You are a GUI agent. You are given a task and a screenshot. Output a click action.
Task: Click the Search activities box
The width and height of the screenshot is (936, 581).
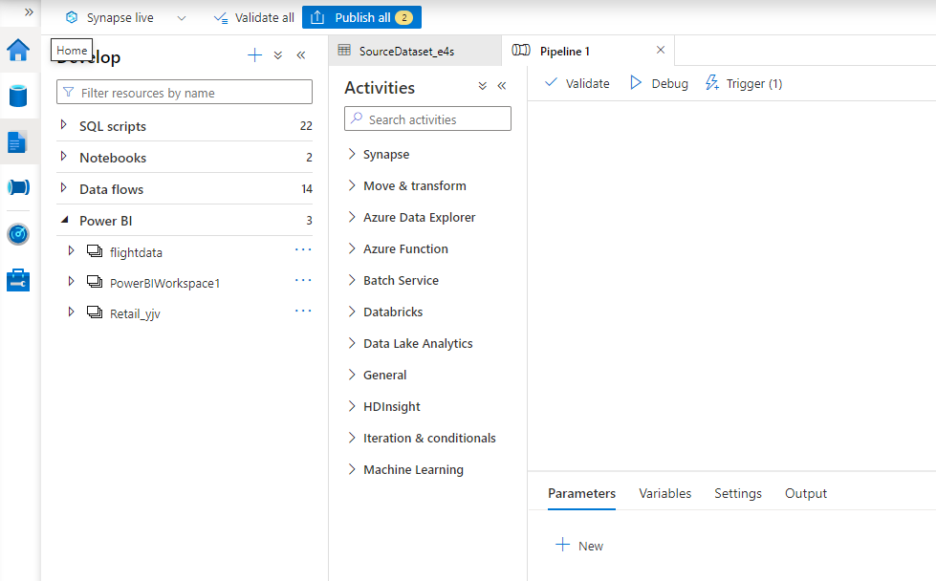click(427, 118)
